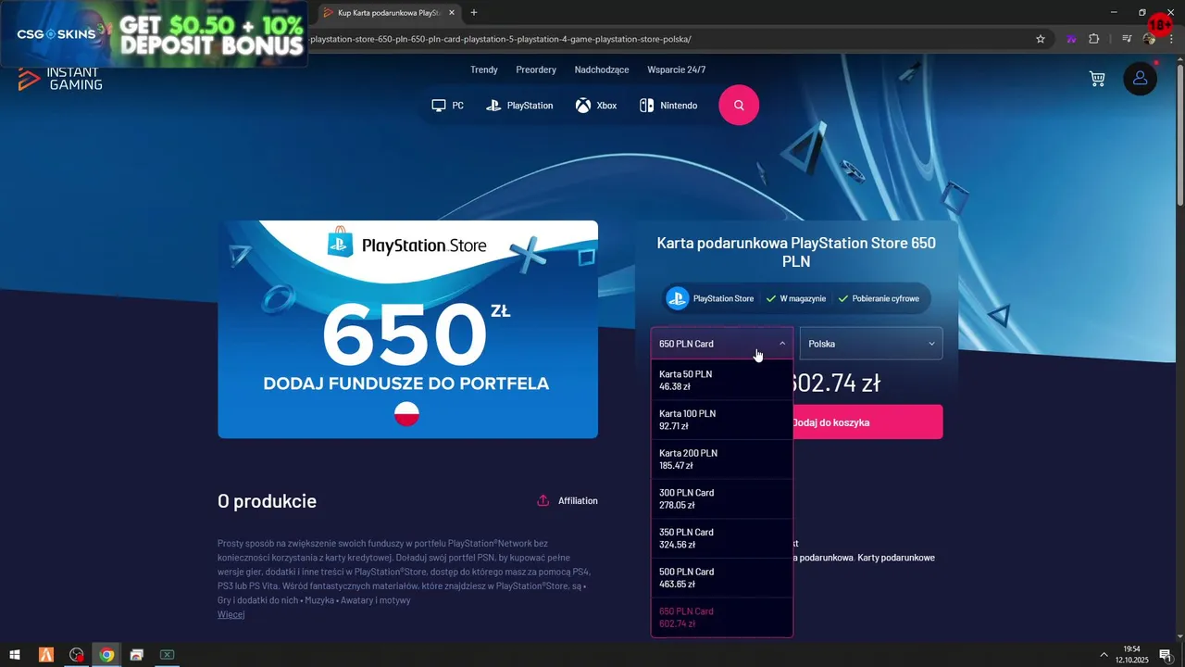The image size is (1185, 667).
Task: Open Karty podarunkowe link
Action: 896,558
